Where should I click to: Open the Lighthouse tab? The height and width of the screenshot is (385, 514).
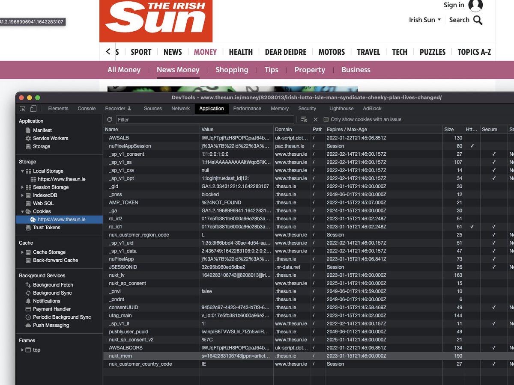[341, 109]
